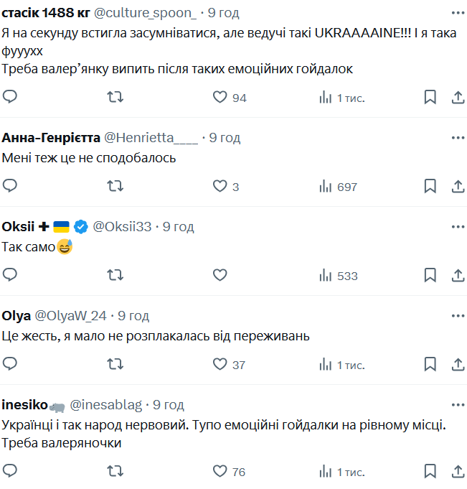The image size is (467, 489).
Task: Open more options for Oksii's reply
Action: click(457, 226)
